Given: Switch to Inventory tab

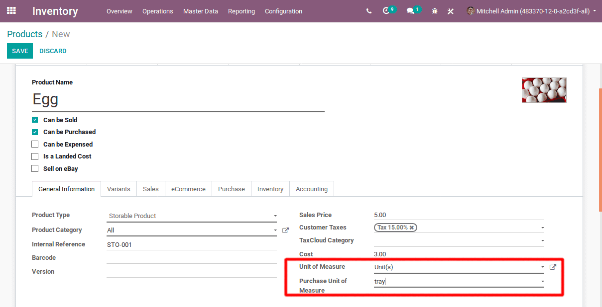Looking at the screenshot, I should pos(270,189).
